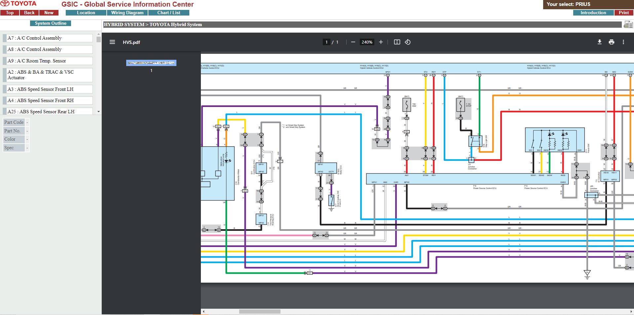Select A9 : A/C Room Temp. Sensor
The height and width of the screenshot is (315, 634).
(48, 61)
